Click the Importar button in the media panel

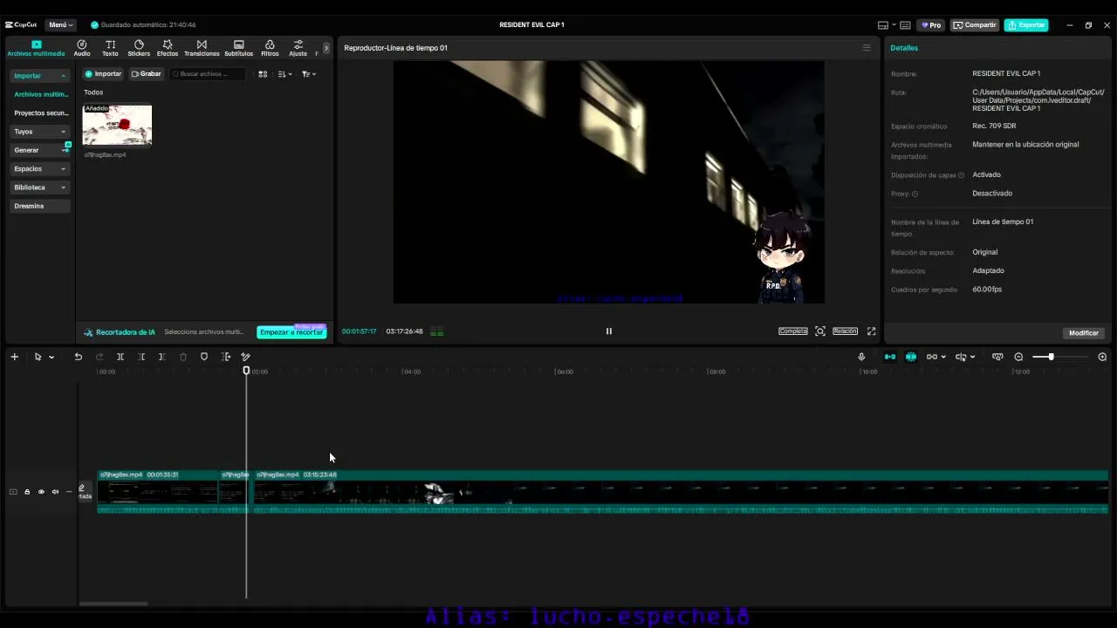pyautogui.click(x=104, y=74)
